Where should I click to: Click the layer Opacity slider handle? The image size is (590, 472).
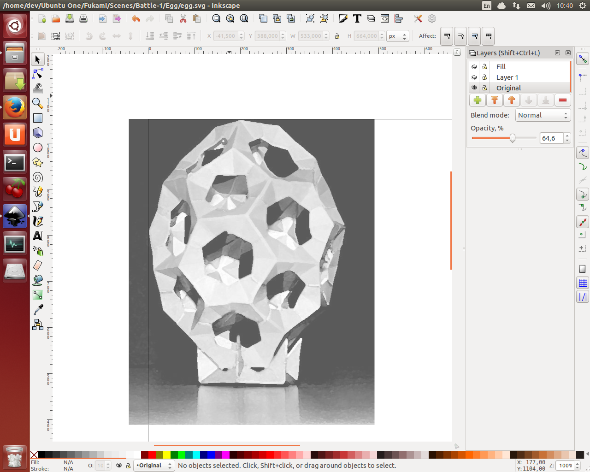pyautogui.click(x=512, y=138)
